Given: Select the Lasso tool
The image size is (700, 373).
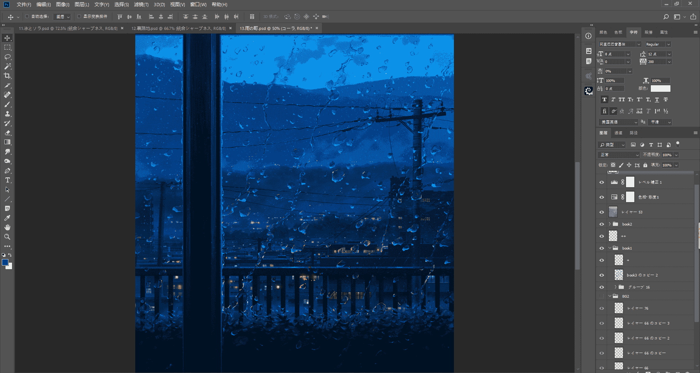Looking at the screenshot, I should [7, 57].
